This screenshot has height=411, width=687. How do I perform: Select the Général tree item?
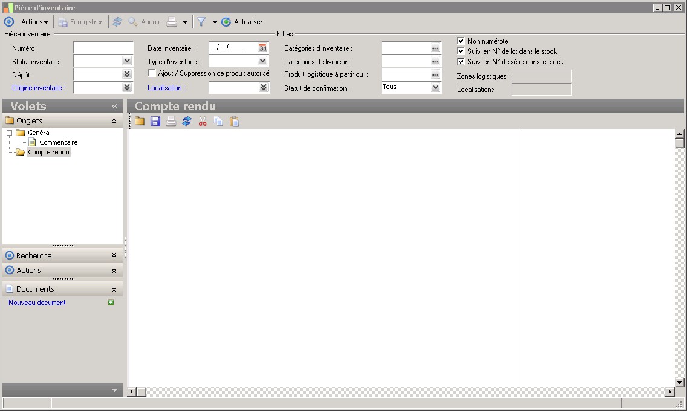(x=39, y=133)
